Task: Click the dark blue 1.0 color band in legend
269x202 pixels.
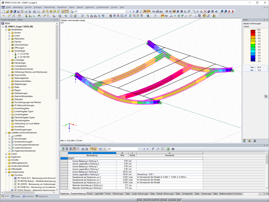Action: point(253,60)
